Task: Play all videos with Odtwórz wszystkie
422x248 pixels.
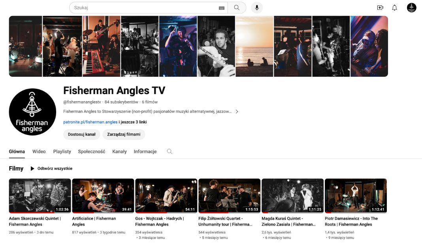Action: (51, 168)
